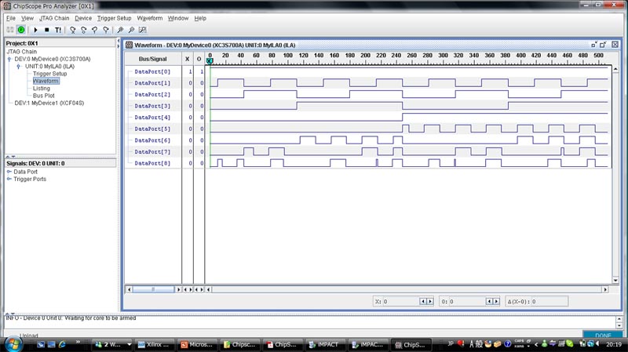Click the third cursor tool icon
This screenshot has width=628, height=352.
pyautogui.click(x=94, y=30)
